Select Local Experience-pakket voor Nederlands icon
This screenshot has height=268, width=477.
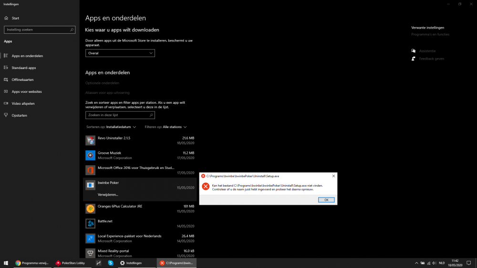click(90, 238)
